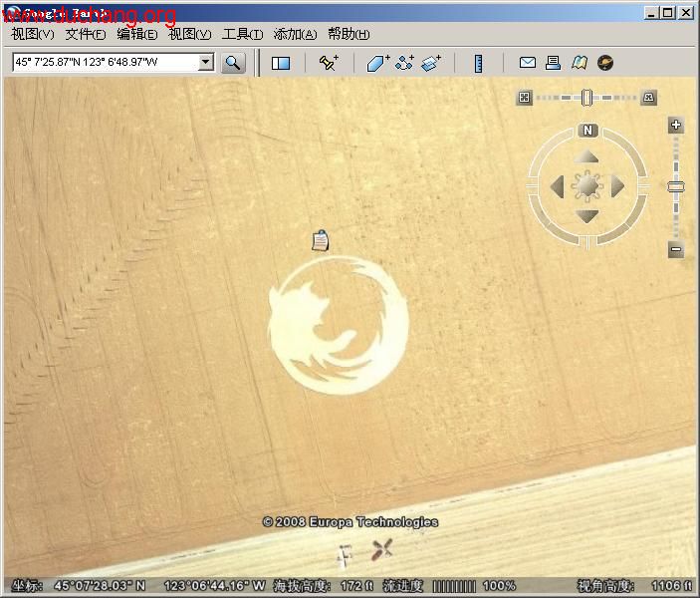Click the 2008 Europa Technologies copyright text

(350, 521)
